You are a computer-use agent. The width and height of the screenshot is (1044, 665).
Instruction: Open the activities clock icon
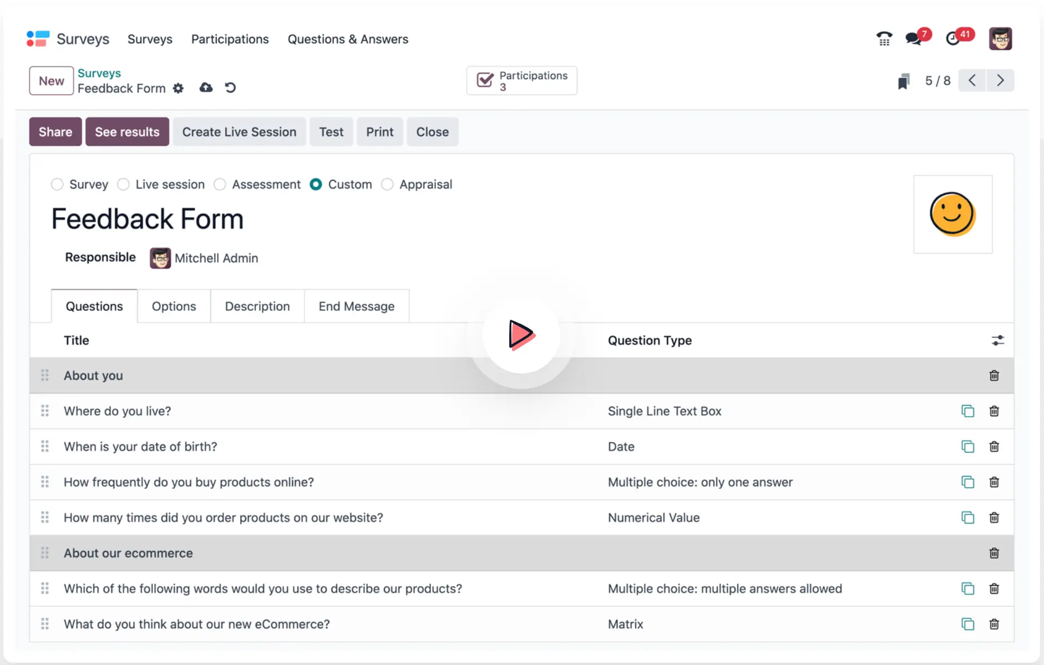[x=952, y=39]
